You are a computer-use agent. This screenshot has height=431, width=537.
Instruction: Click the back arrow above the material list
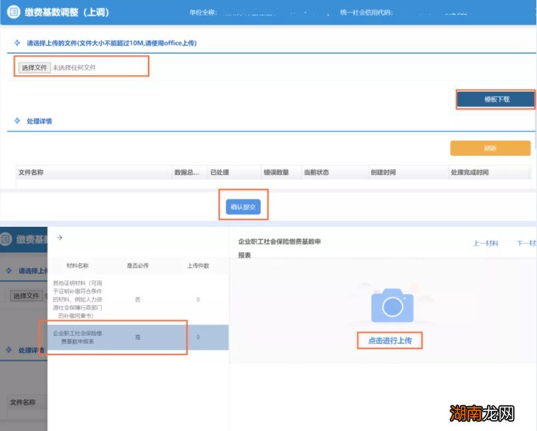(61, 236)
